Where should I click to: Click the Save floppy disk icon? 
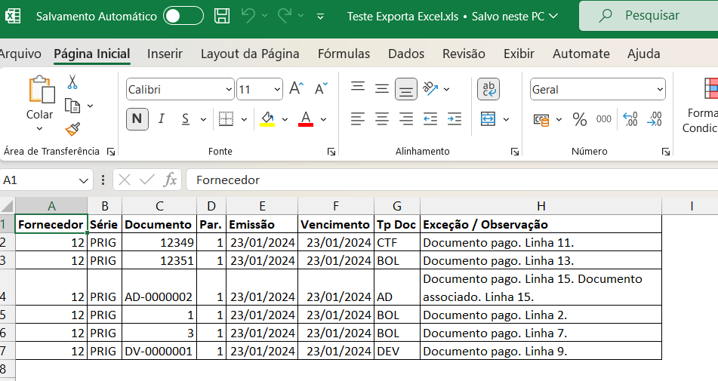coord(222,16)
